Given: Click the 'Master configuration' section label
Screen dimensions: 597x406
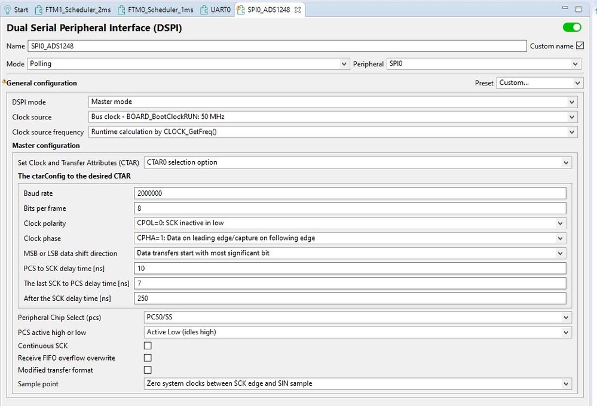Looking at the screenshot, I should tap(45, 145).
